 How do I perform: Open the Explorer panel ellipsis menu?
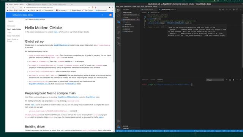[x=137, y=10]
